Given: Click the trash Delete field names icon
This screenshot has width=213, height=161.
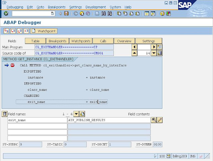Looking at the screenshot, I should coord(4,114).
